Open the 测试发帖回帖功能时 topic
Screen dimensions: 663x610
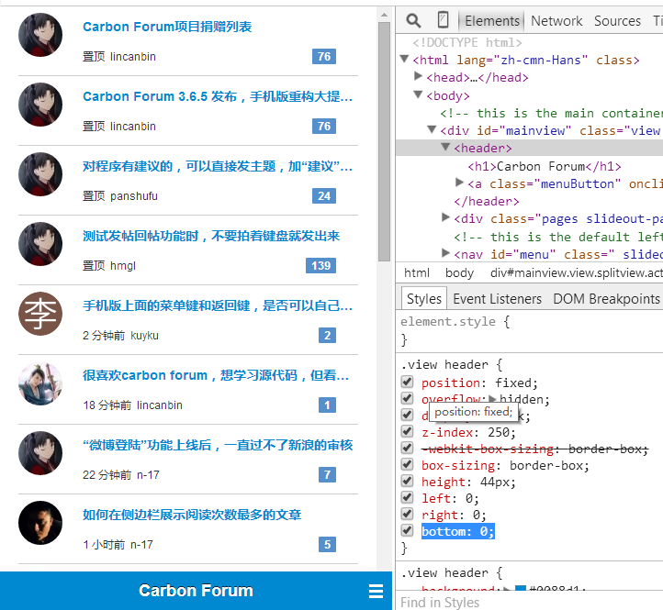tap(211, 236)
